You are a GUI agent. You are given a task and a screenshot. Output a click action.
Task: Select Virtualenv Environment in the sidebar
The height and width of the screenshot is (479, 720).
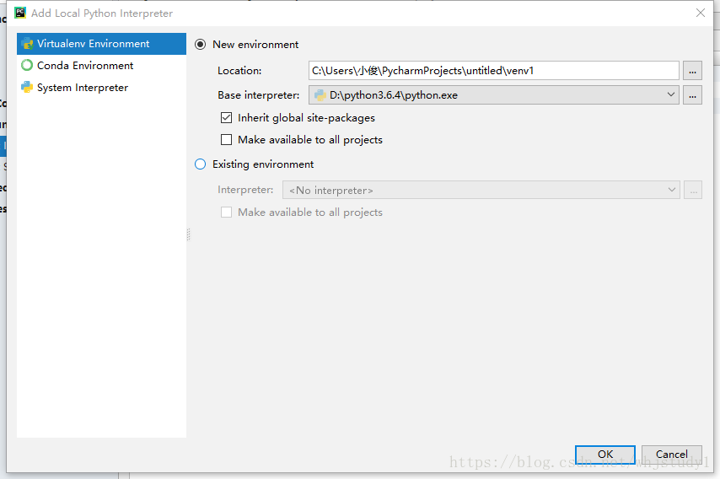pos(101,44)
